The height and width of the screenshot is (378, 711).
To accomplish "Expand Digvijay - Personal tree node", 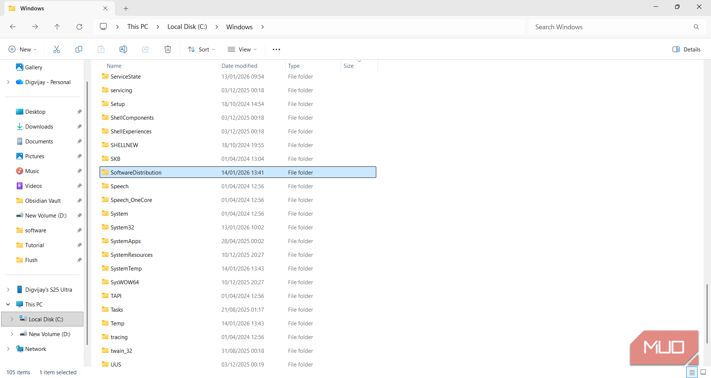I will (8, 82).
